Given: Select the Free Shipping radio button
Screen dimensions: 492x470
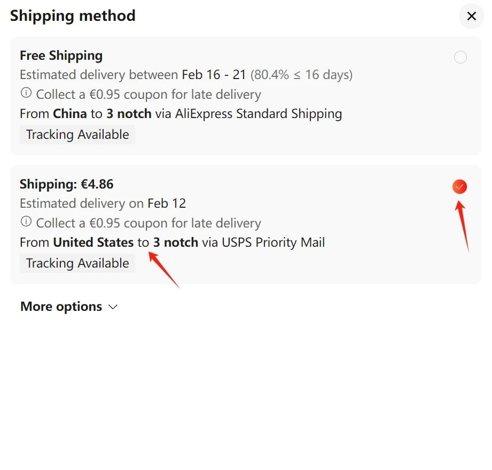Looking at the screenshot, I should [x=460, y=57].
